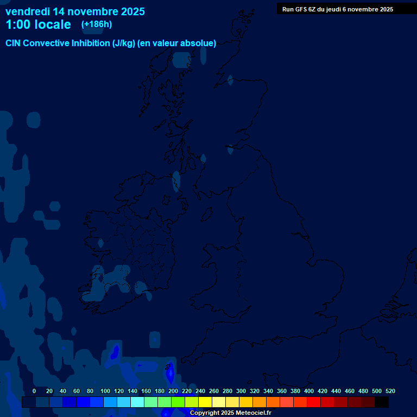This screenshot has width=417, height=417.
Task: Click the yellow swatch in the color legend
Action: [205, 402]
